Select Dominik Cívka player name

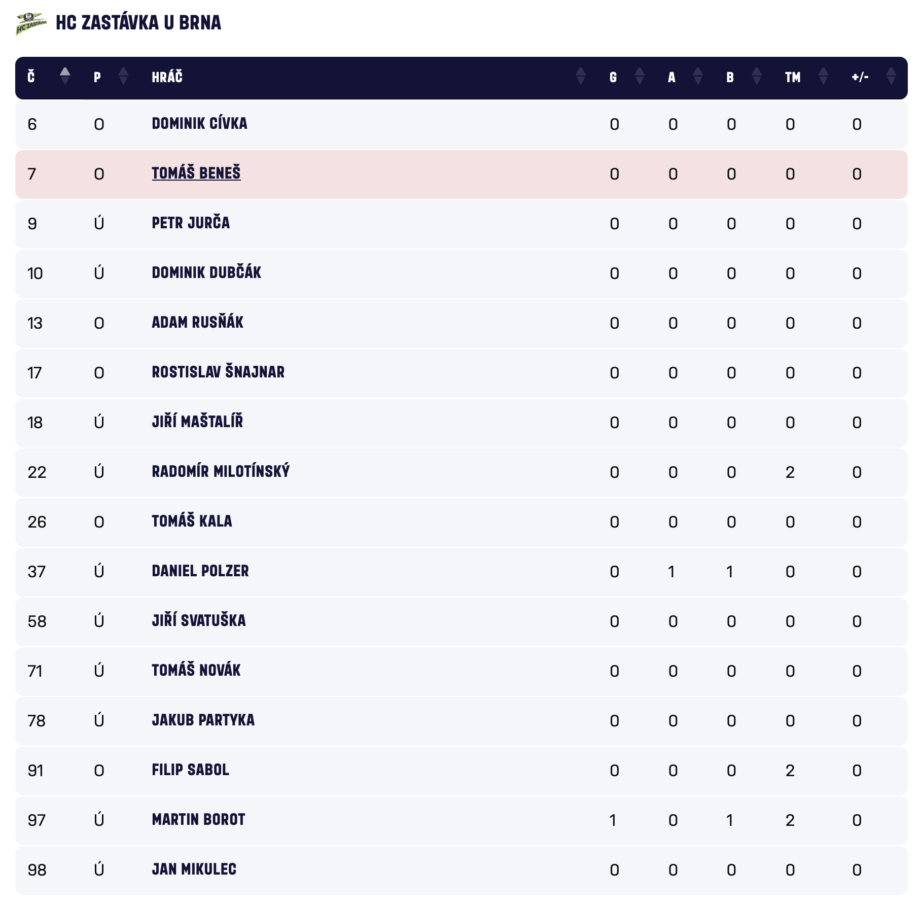click(x=199, y=124)
